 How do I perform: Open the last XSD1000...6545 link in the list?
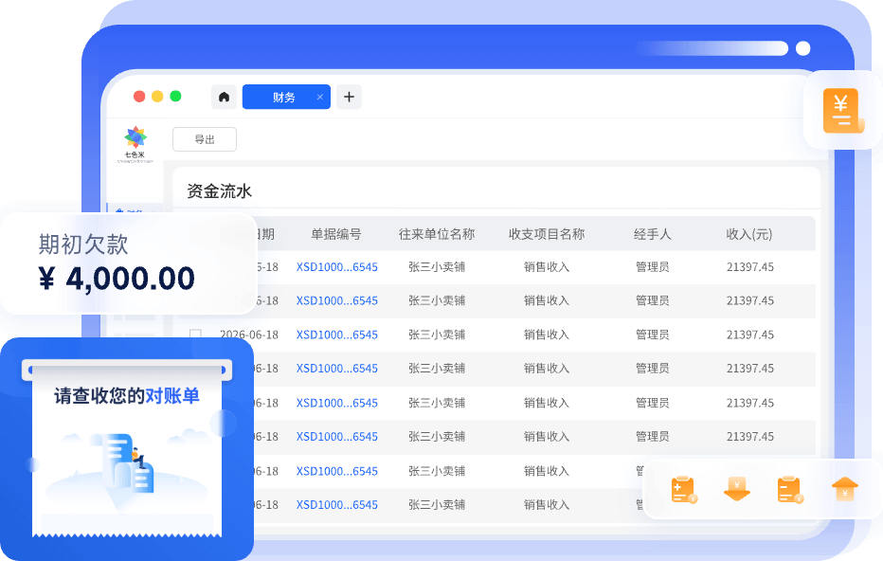(336, 505)
